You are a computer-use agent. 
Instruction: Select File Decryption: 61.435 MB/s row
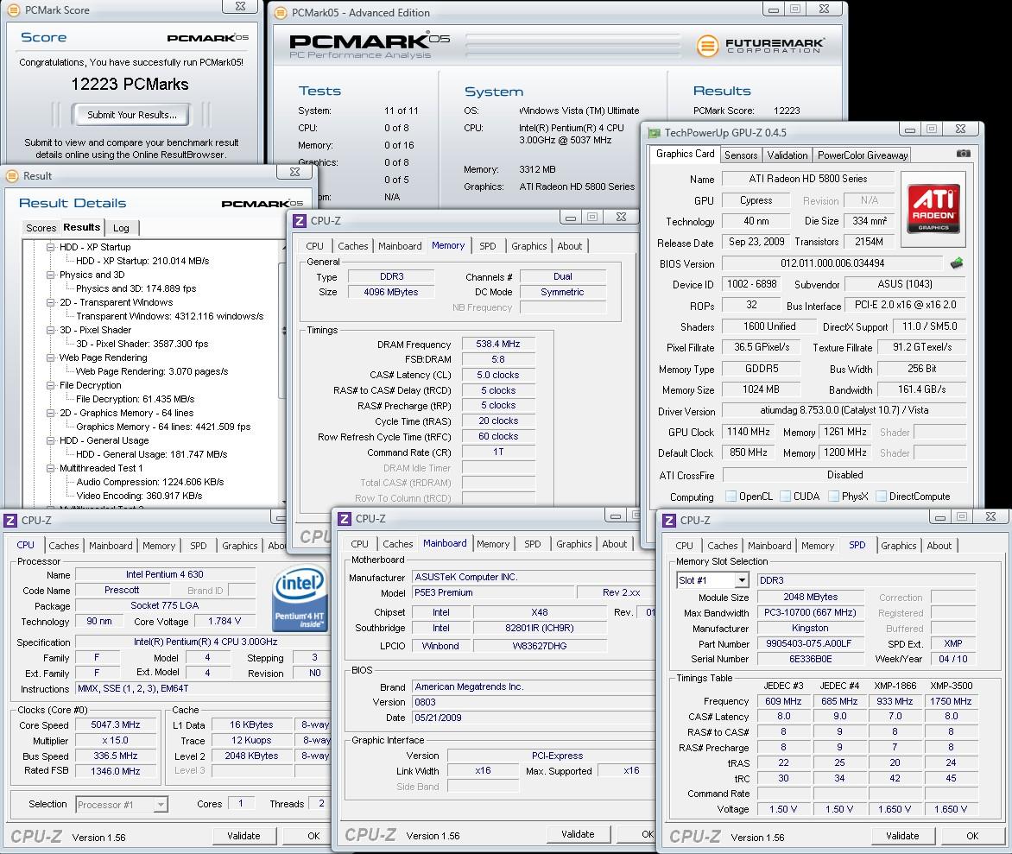(x=135, y=399)
